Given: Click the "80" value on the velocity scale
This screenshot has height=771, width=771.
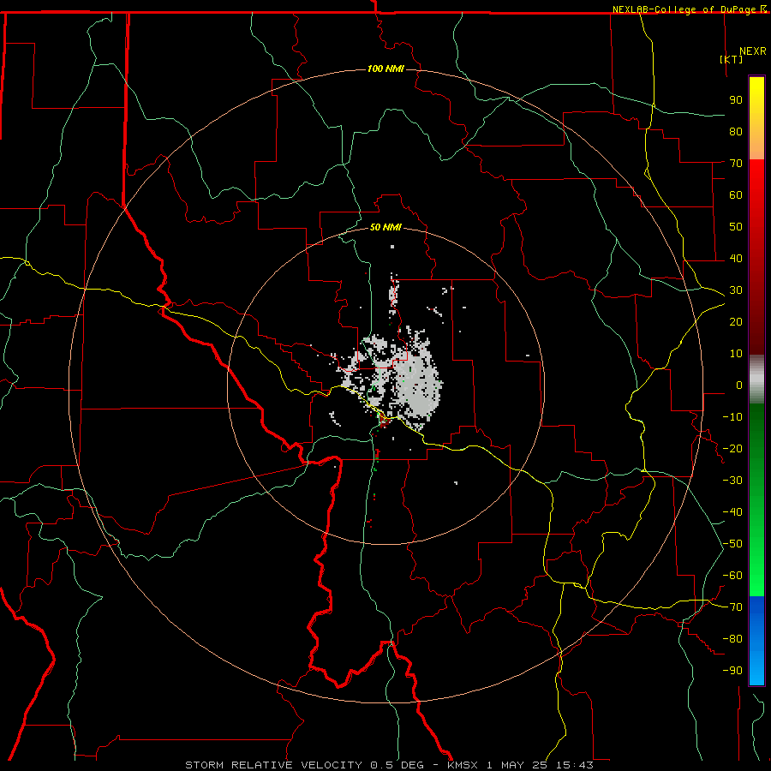Looking at the screenshot, I should (736, 131).
